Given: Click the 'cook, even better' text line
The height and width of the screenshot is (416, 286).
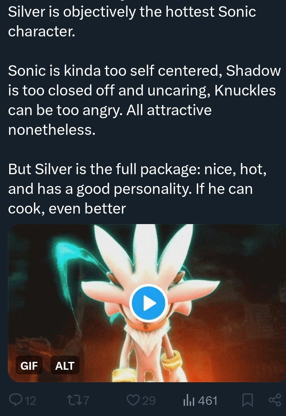Looking at the screenshot, I should tap(67, 208).
